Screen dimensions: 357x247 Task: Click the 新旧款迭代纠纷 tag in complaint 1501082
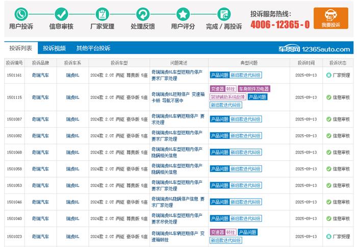coord(246,136)
